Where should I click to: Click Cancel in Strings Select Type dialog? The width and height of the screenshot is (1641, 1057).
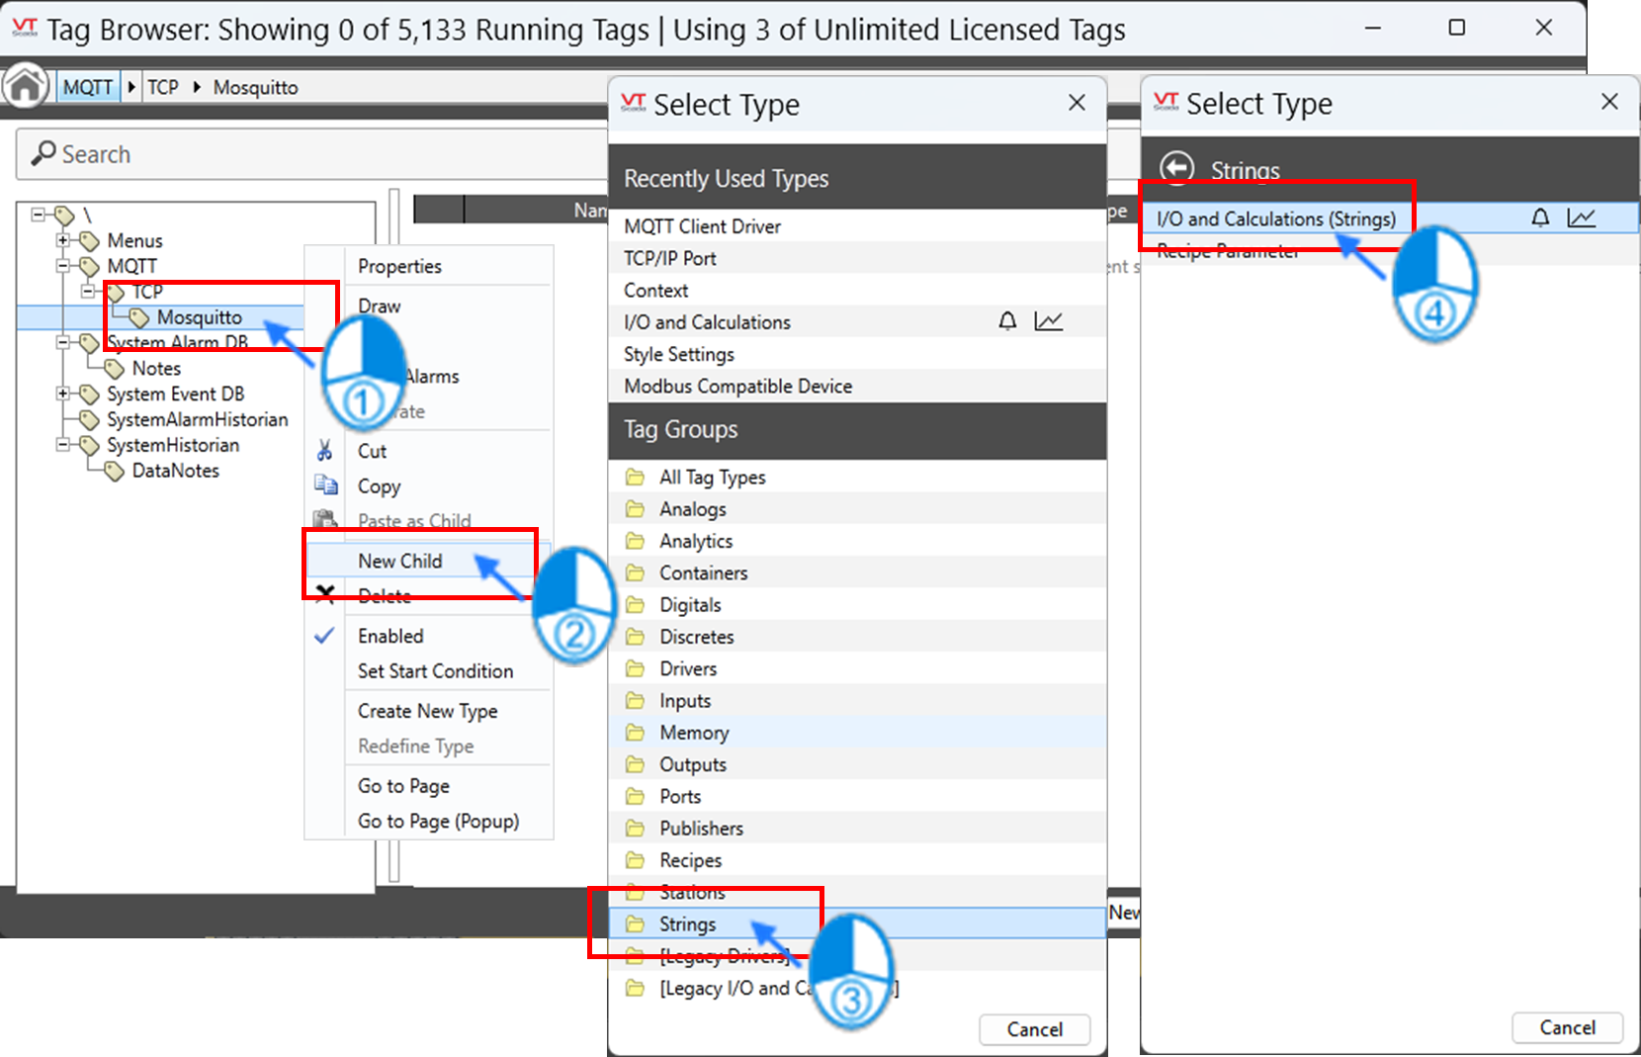click(1568, 1027)
